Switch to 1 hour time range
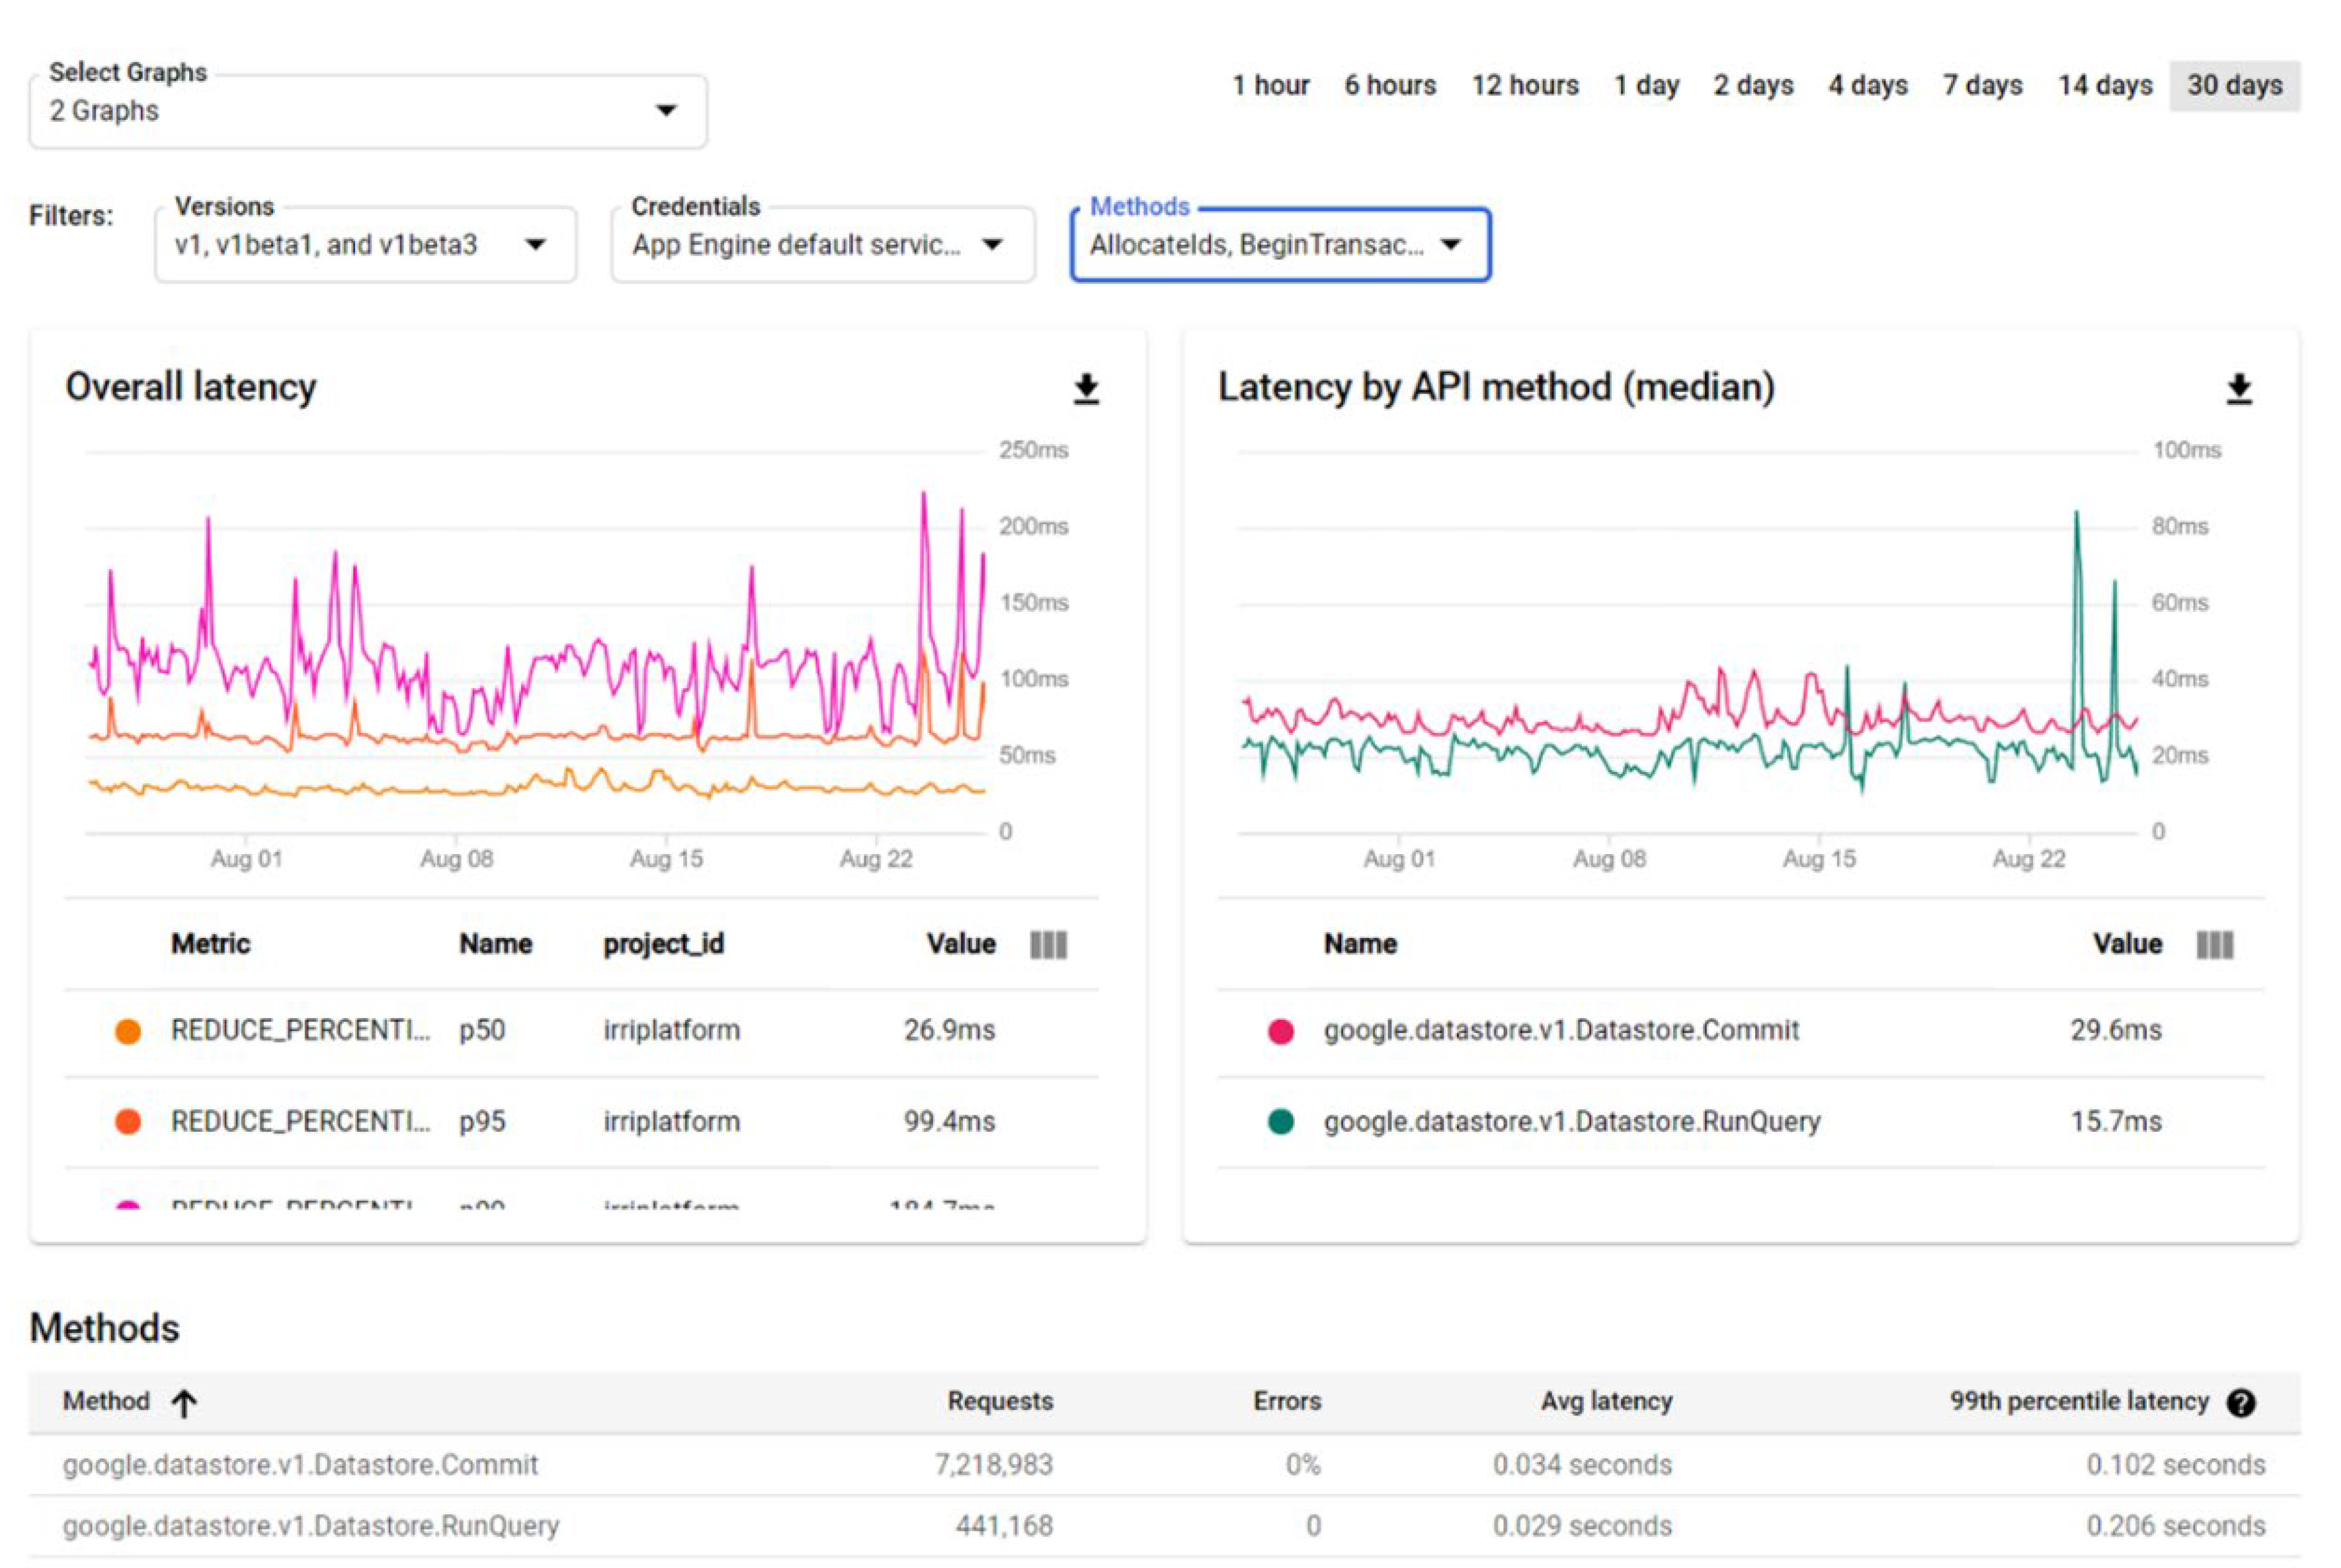 coord(1270,86)
